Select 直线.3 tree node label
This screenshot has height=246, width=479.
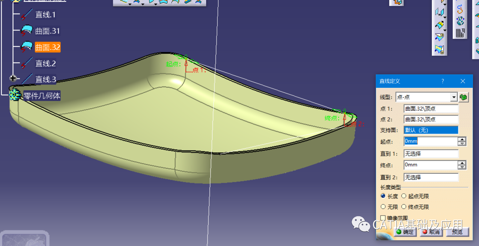(45, 79)
